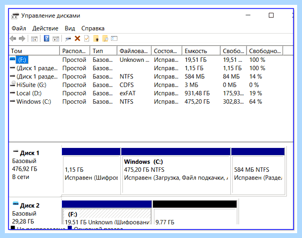
Task: Click the Unknown ... file system cell
Action: (x=134, y=60)
